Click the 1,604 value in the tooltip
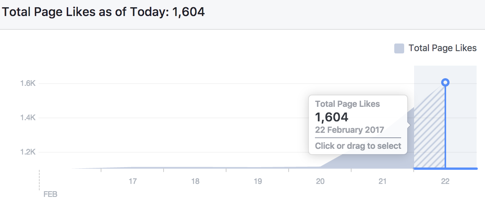This screenshot has width=485, height=203. point(332,117)
